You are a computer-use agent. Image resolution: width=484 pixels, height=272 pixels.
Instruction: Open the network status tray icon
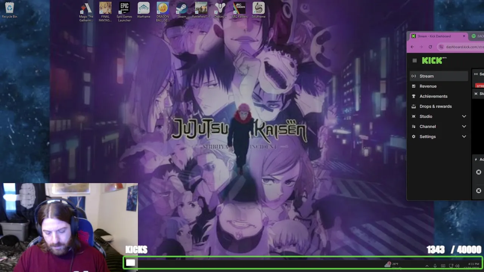pyautogui.click(x=451, y=266)
